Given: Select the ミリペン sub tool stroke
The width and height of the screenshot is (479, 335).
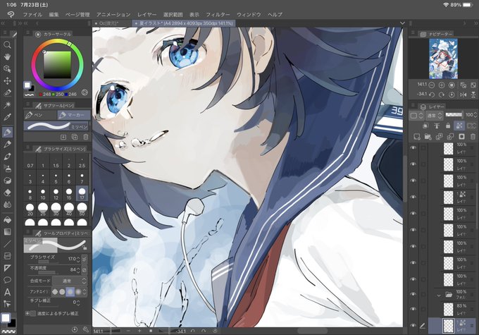Looking at the screenshot, I should [56, 126].
